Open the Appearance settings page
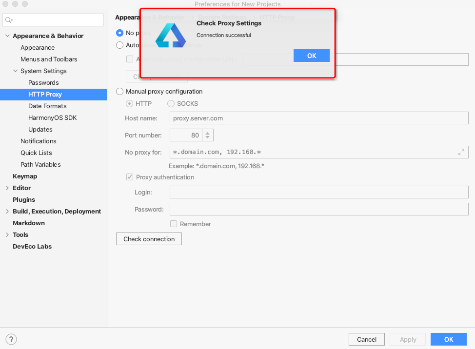 coord(38,47)
